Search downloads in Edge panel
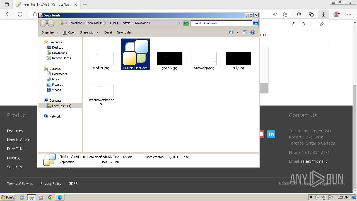357x201 pixels. pyautogui.click(x=304, y=24)
